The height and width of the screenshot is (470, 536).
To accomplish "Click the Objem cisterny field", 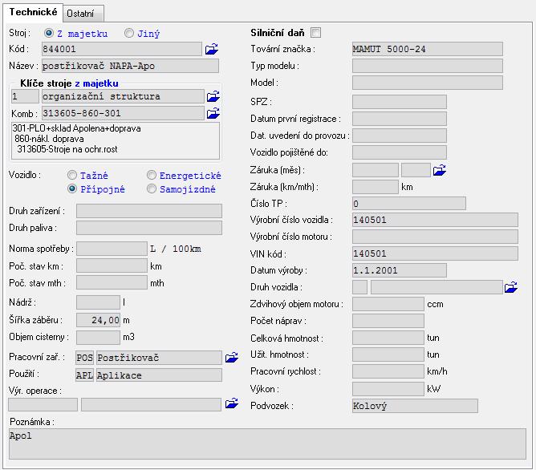I will (x=98, y=337).
